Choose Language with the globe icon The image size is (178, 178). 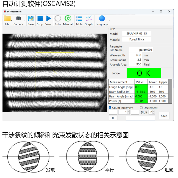102,18
